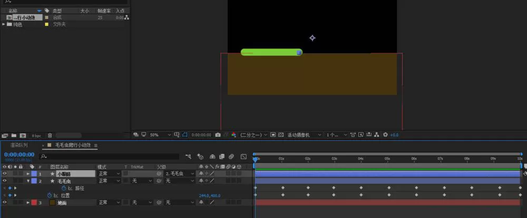Image resolution: width=527 pixels, height=218 pixels.
Task: Click the timeline layer search field
Action: [109, 156]
